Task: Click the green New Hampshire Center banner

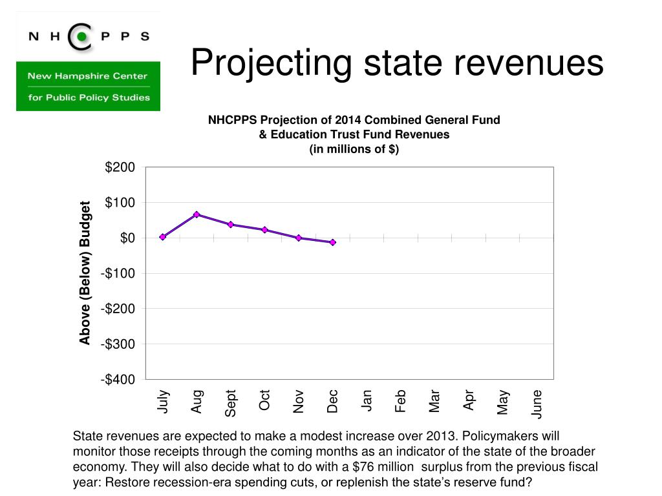Action: (x=88, y=87)
